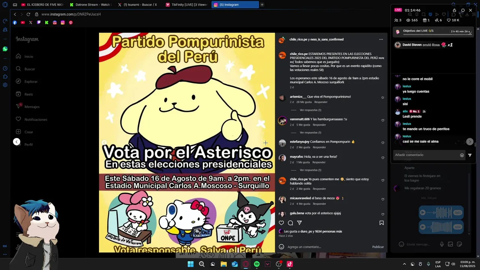Screen dimensions: 480x270
Task: Click the Publicar button
Action: 378,247
